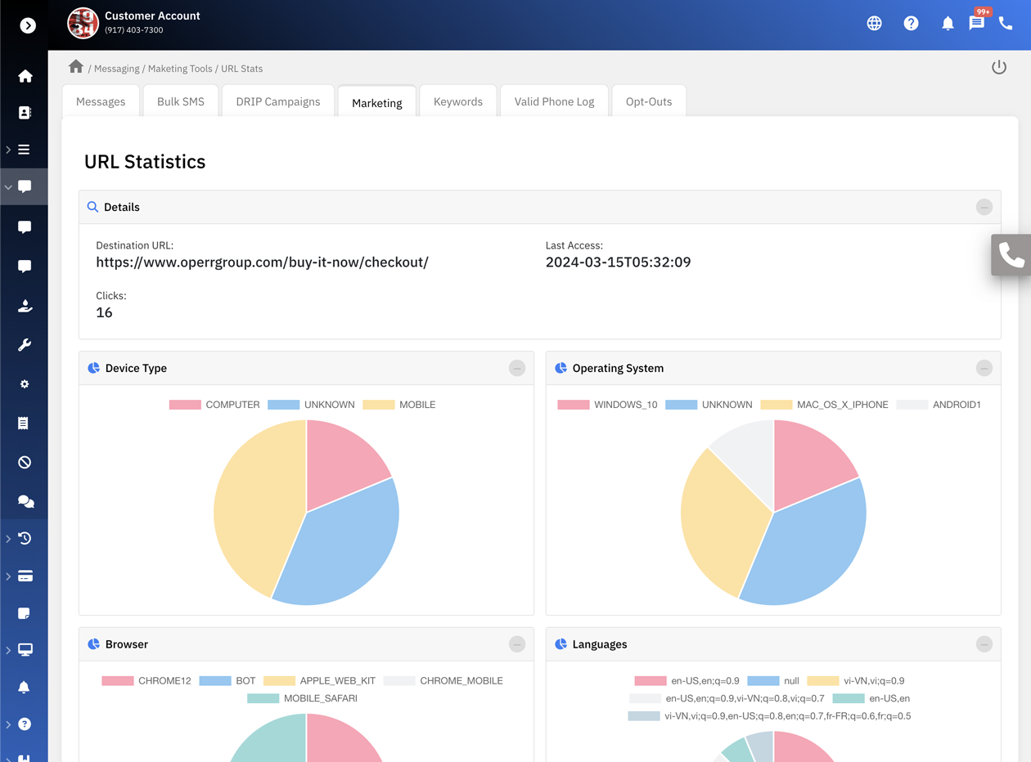Open the sticky note sidebar icon
1031x762 pixels.
click(24, 613)
